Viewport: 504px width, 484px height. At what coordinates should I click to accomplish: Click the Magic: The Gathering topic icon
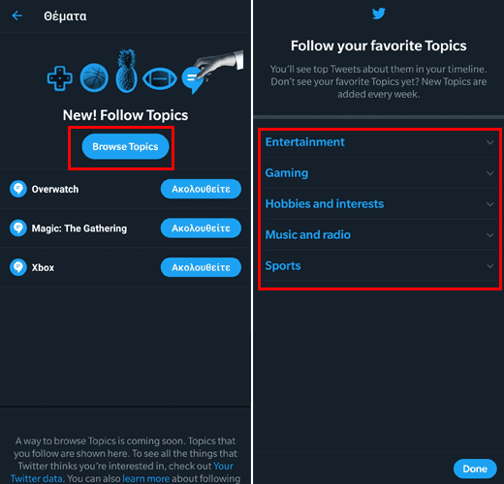pyautogui.click(x=18, y=228)
